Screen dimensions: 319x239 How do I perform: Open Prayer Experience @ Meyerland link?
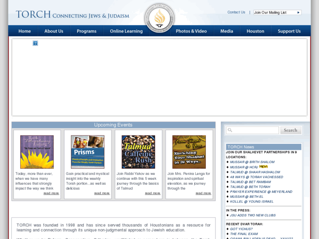(x=261, y=192)
